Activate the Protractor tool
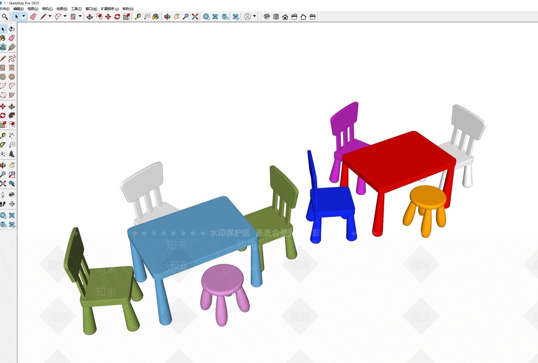This screenshot has height=363, width=538. click(x=3, y=145)
